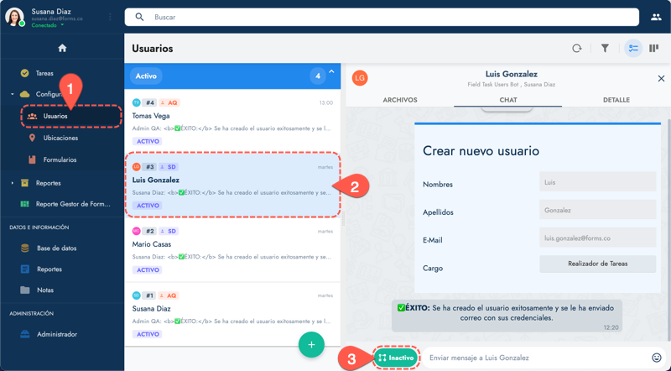
Task: Open the contacts icon next to search bar
Action: click(656, 17)
